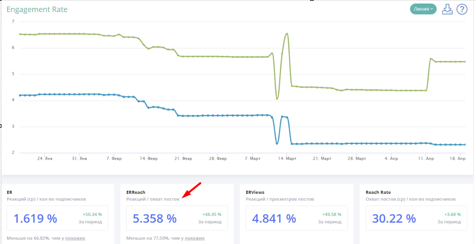476x244 pixels.
Task: Click the 7. Март axis date label
Action: coord(252,159)
